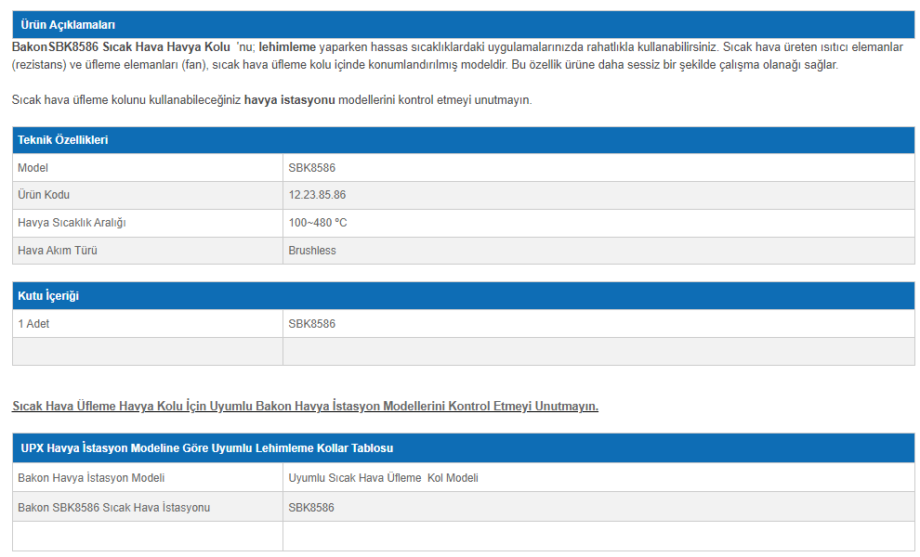Click the product code '12.23.85.86'
Viewport: 920px width, 557px height.
[317, 195]
